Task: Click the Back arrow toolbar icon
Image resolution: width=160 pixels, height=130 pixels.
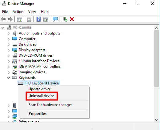Action: (3, 19)
